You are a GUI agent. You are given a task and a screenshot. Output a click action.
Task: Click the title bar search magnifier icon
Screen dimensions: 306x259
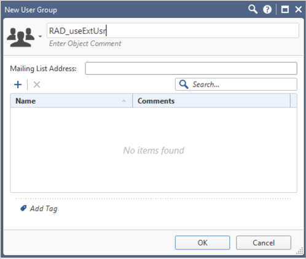pyautogui.click(x=253, y=9)
